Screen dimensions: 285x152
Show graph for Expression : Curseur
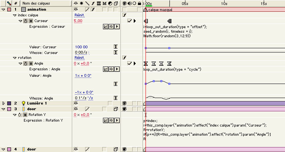point(106,27)
